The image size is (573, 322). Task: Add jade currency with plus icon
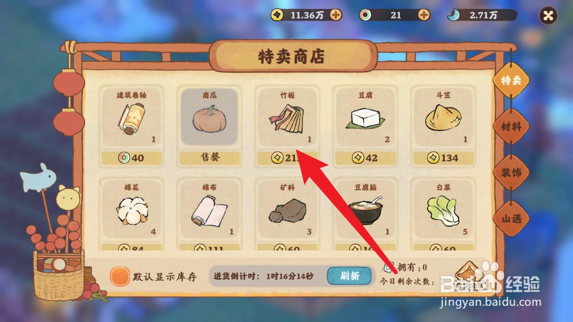coord(424,15)
